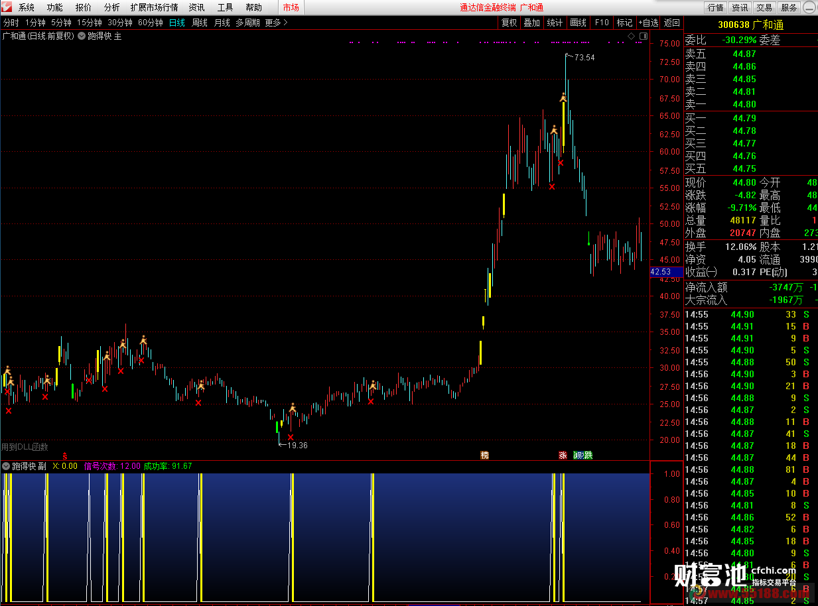The image size is (818, 606).
Task: Open the 分析 menu
Action: (x=112, y=7)
